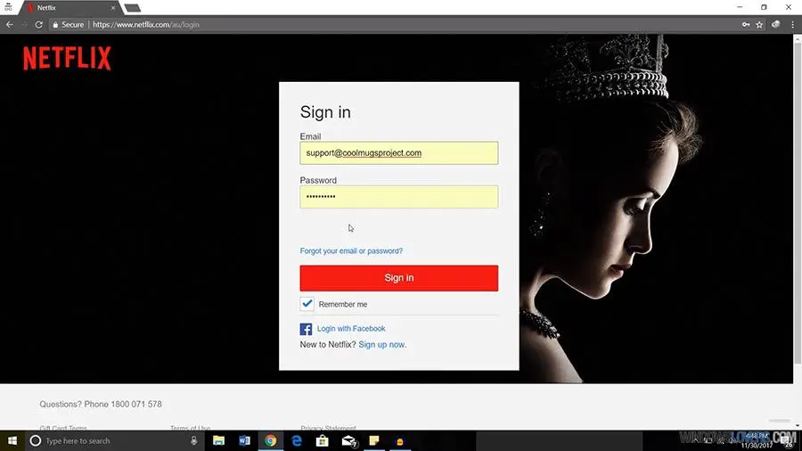Click the Cortana microphone icon
The image size is (802, 451).
point(194,441)
